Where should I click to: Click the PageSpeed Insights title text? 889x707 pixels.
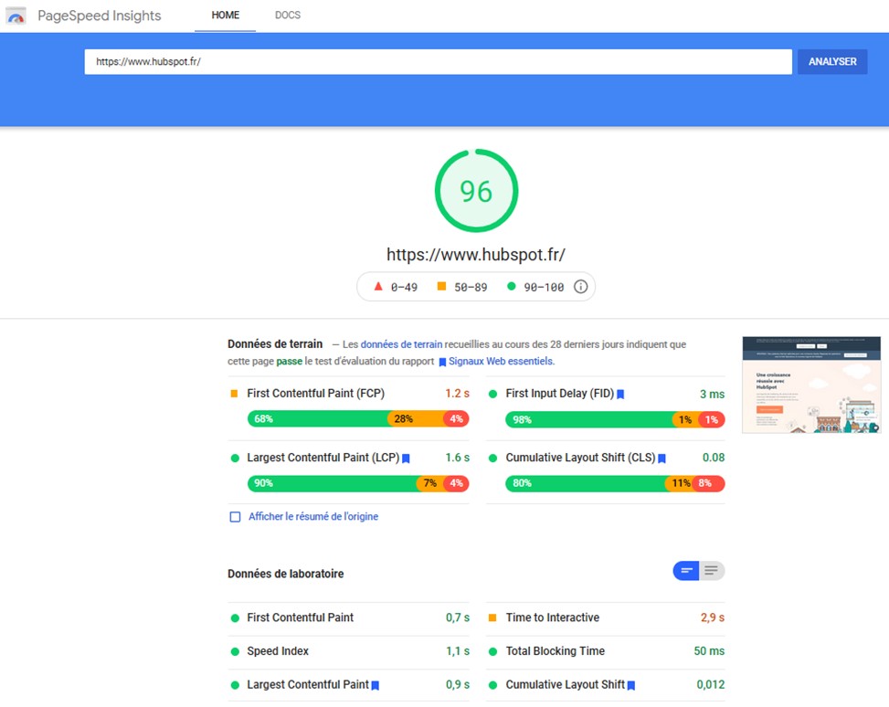[100, 16]
